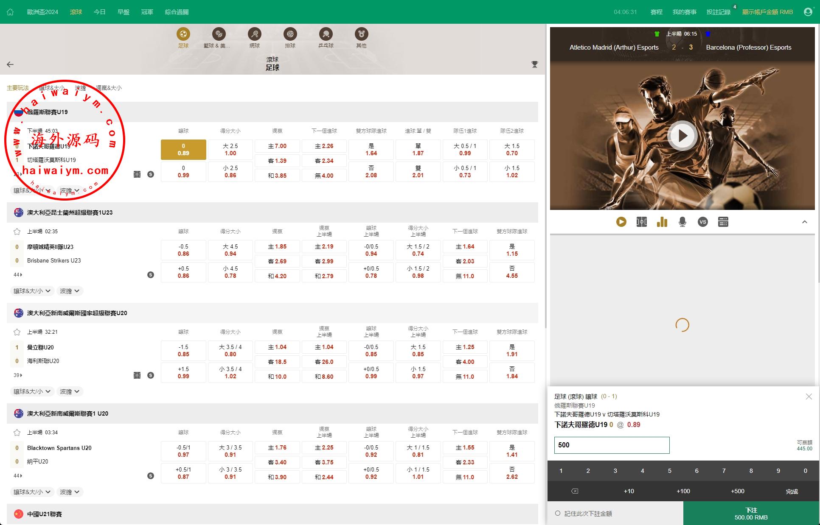Collapse the live video panel chevron

tap(804, 222)
